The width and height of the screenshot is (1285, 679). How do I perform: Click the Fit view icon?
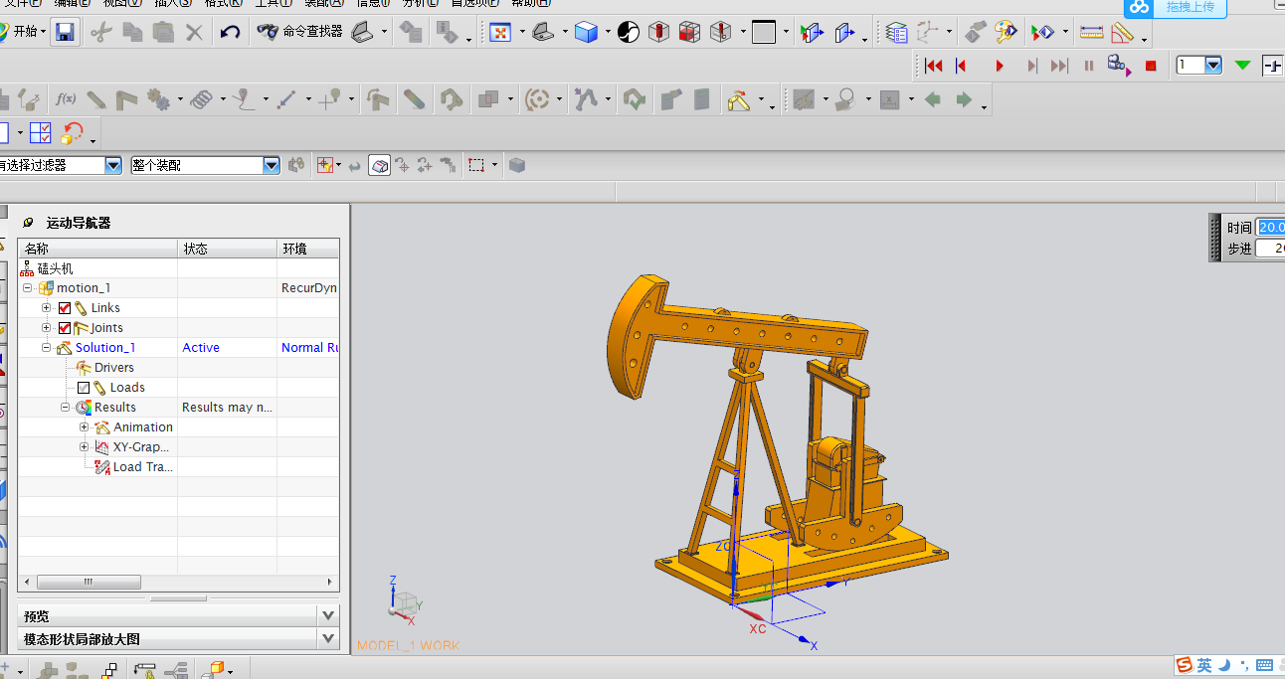(500, 32)
